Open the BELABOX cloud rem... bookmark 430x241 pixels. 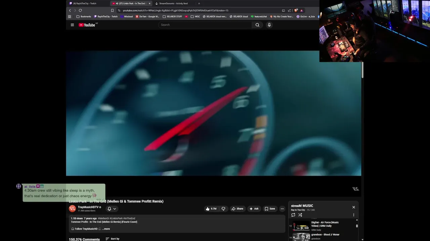215,16
